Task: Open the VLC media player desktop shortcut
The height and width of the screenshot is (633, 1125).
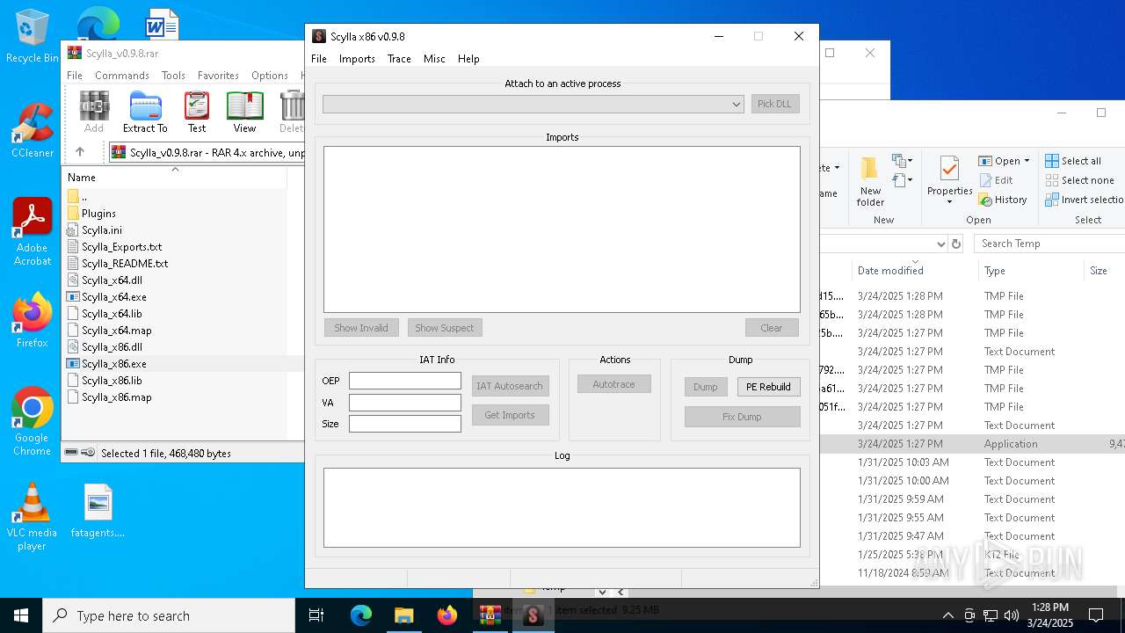Action: click(x=32, y=517)
